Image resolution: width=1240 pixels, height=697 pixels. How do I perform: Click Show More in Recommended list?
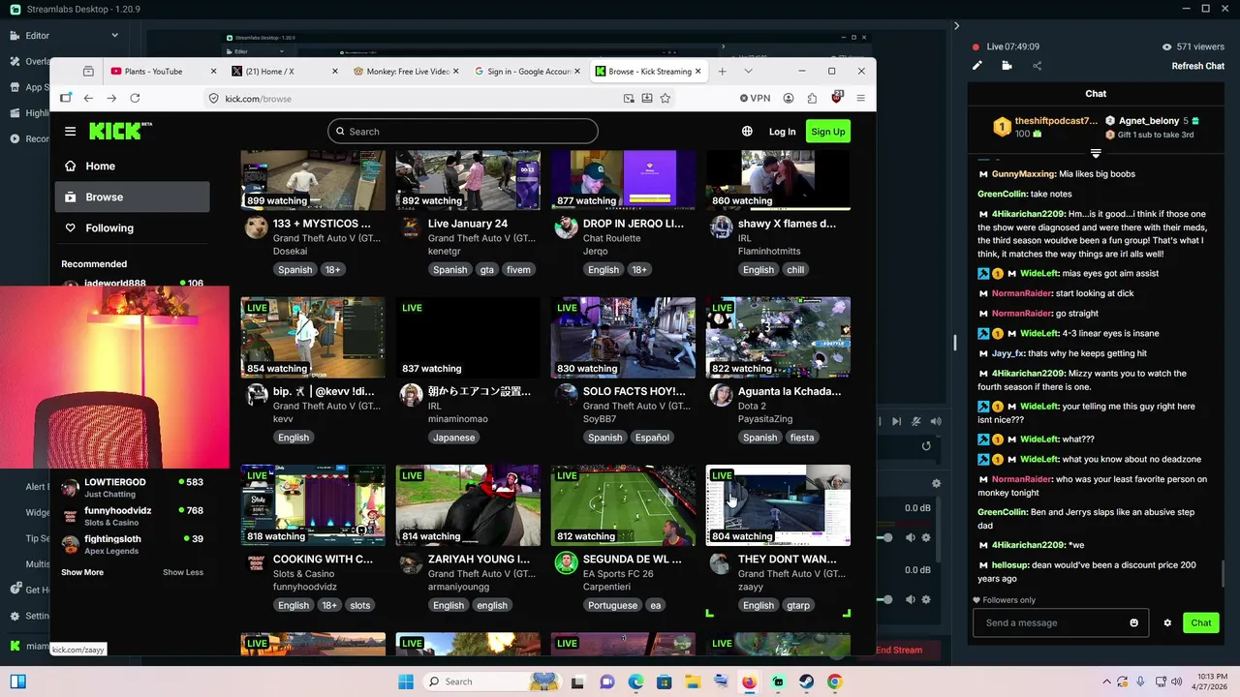[x=82, y=572]
